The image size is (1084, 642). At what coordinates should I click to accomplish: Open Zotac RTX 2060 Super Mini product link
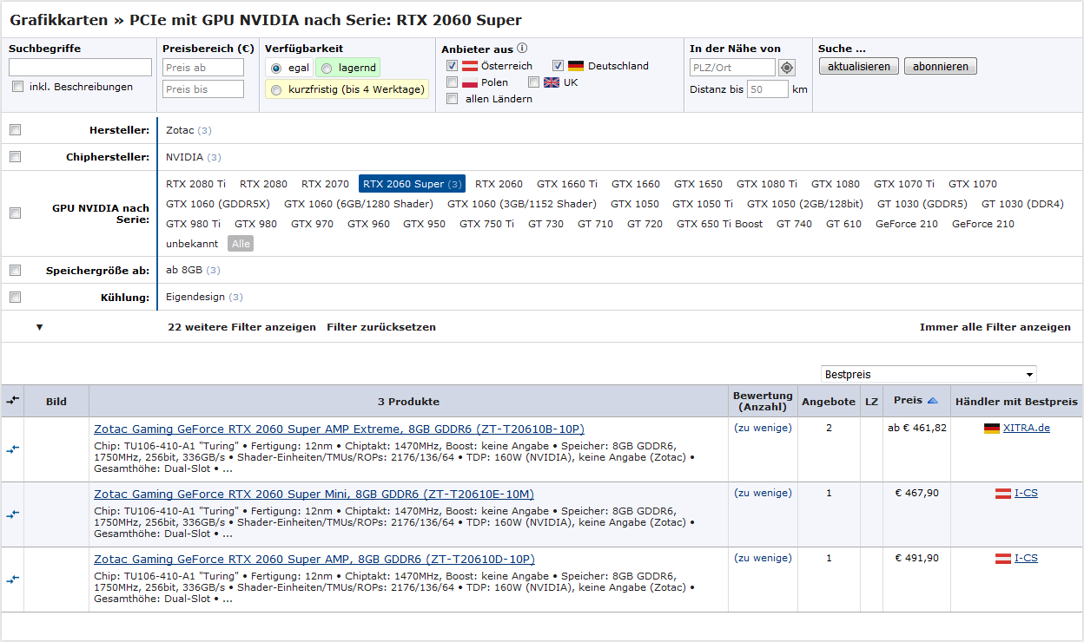pyautogui.click(x=314, y=495)
